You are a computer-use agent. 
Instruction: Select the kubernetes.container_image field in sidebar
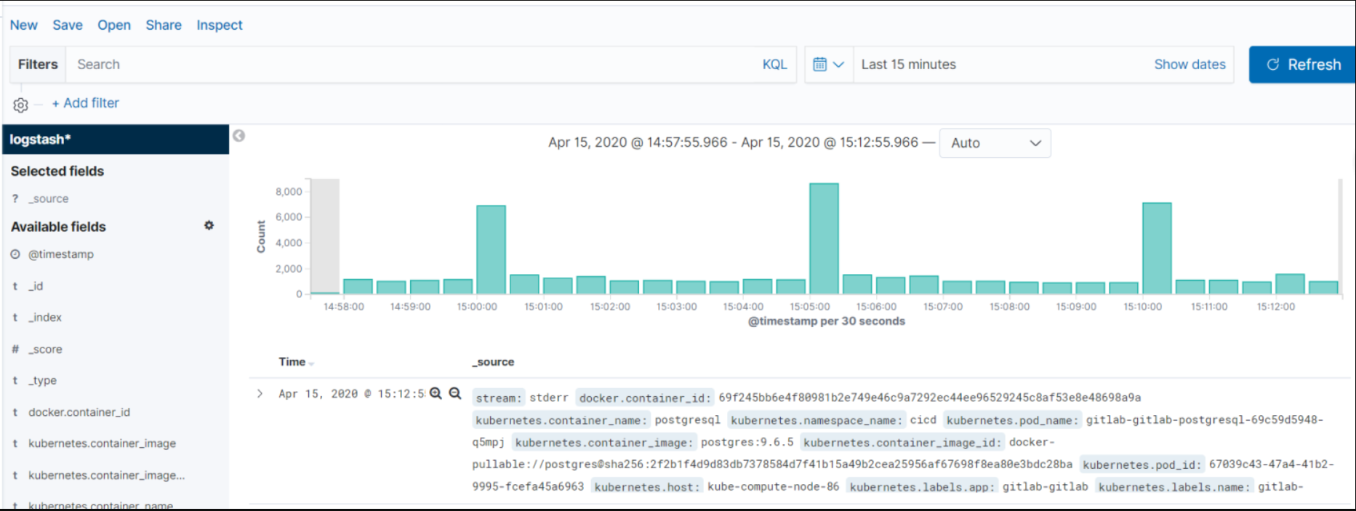point(102,443)
